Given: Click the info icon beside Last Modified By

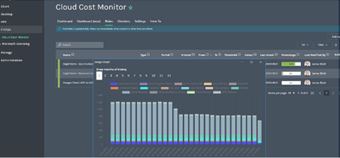Looking at the screenshot, I should coord(328,54).
